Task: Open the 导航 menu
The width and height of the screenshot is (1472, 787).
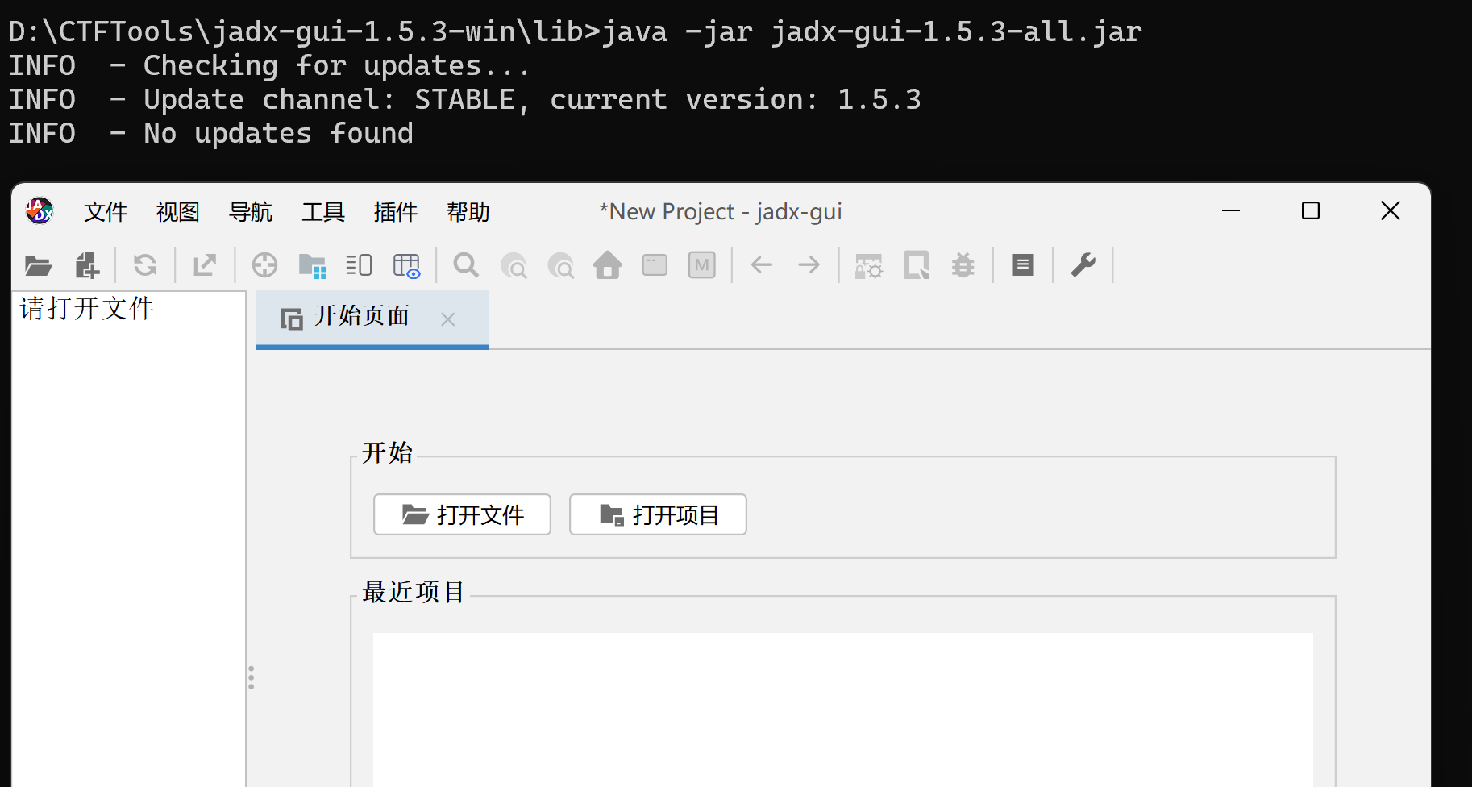Action: click(x=251, y=212)
